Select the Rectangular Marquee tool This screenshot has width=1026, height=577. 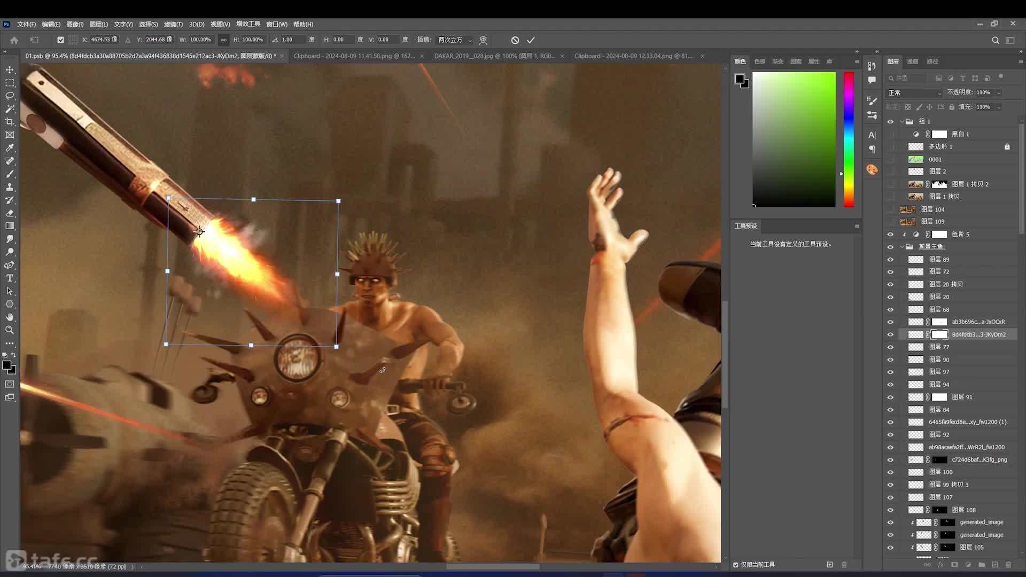coord(10,83)
